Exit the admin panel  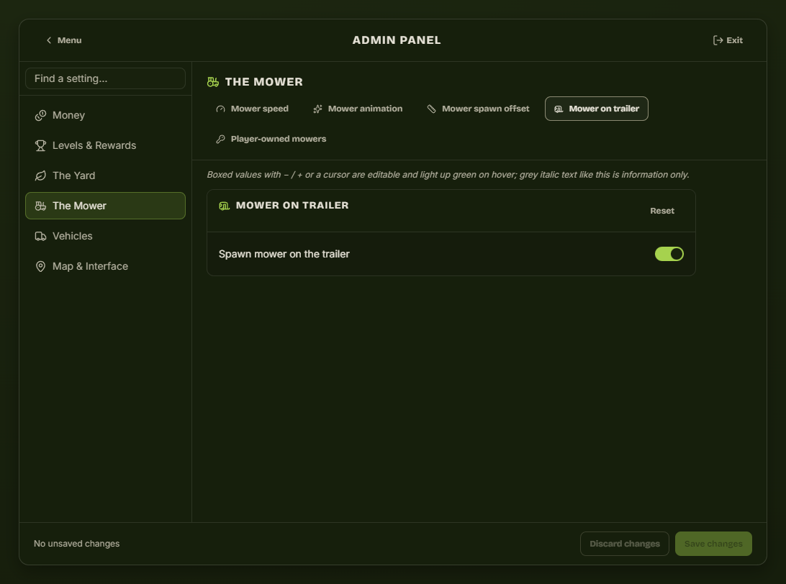[x=728, y=40]
